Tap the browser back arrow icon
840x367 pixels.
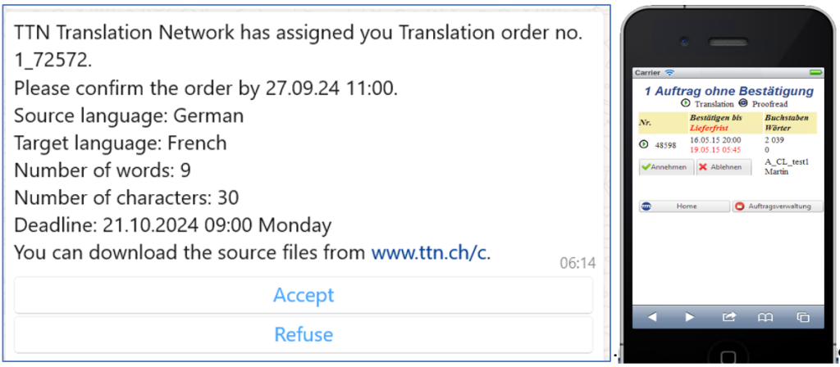pyautogui.click(x=651, y=316)
